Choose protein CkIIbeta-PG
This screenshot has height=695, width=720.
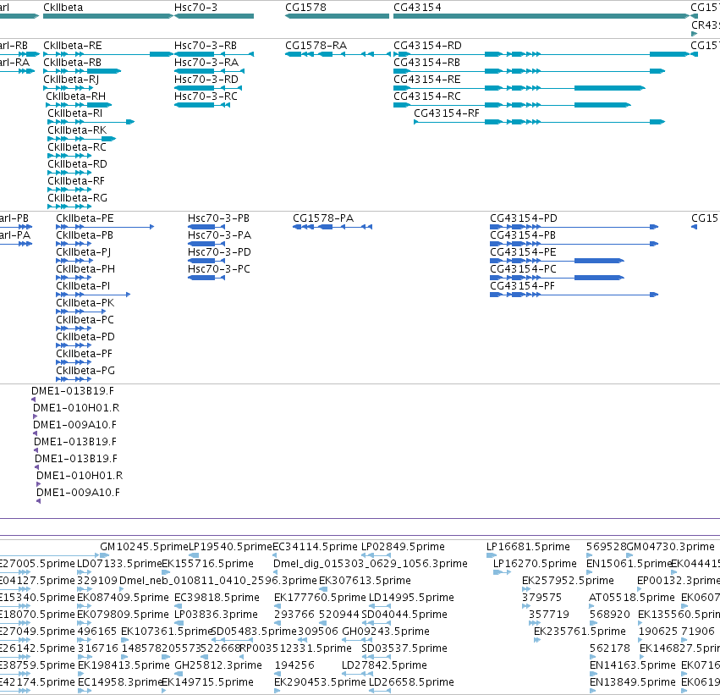(x=85, y=371)
